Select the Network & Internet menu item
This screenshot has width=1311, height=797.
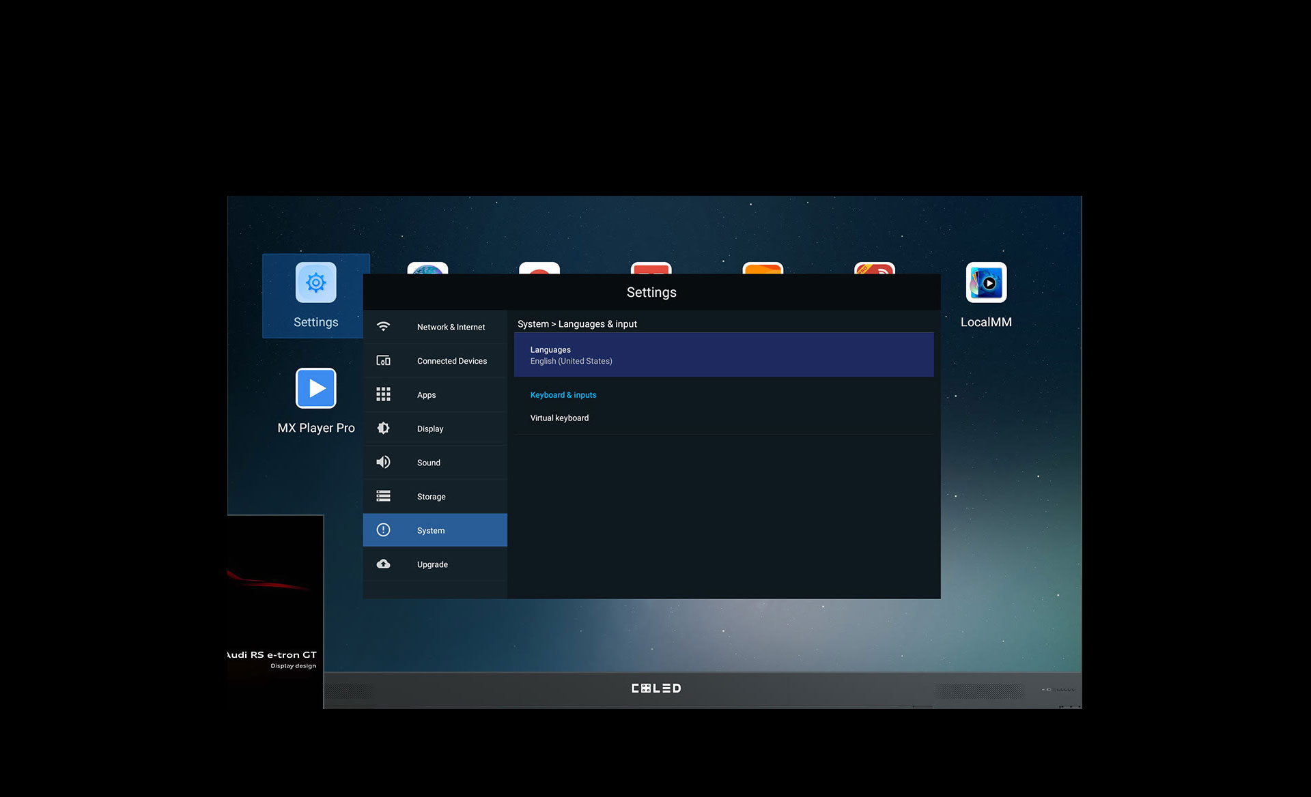click(451, 328)
